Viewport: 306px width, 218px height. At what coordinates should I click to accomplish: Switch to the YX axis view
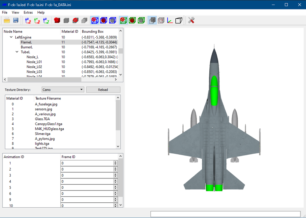point(37,20)
